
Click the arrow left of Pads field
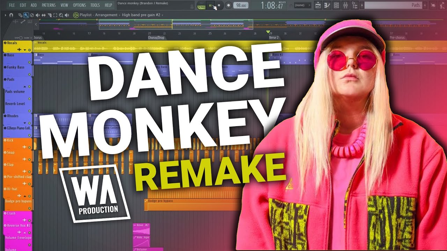coord(362,5)
